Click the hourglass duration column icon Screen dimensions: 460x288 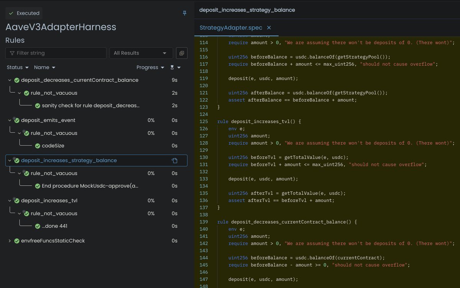coord(172,67)
